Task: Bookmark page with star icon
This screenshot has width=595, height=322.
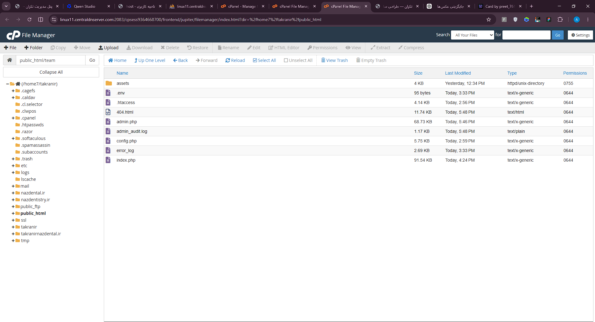Action: pos(489,20)
